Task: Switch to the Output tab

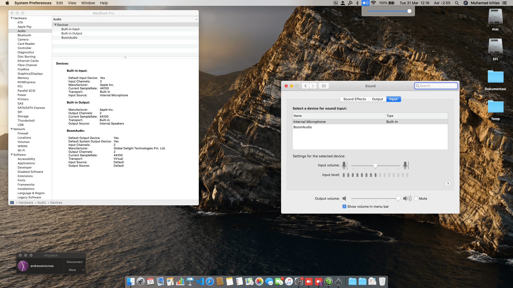Action: click(377, 99)
